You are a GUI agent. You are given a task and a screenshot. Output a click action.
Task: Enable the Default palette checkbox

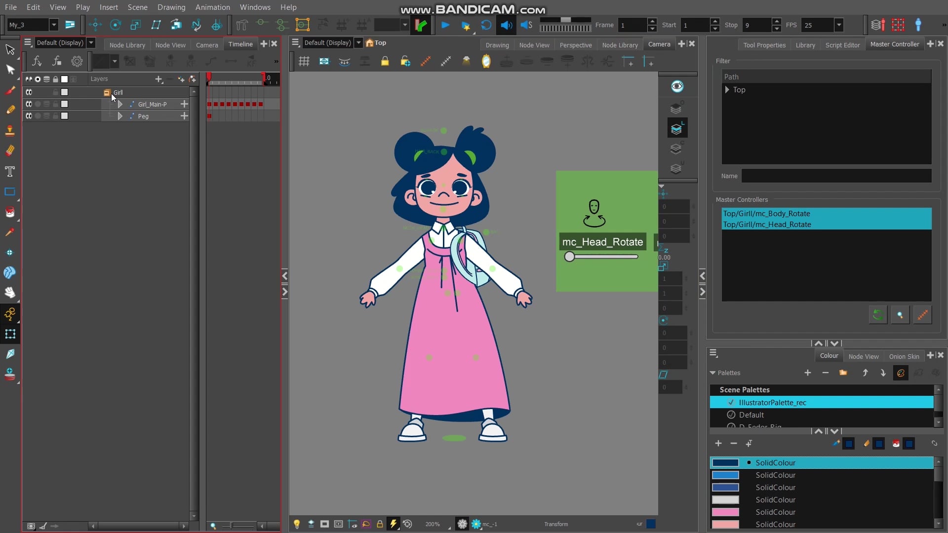pos(731,415)
